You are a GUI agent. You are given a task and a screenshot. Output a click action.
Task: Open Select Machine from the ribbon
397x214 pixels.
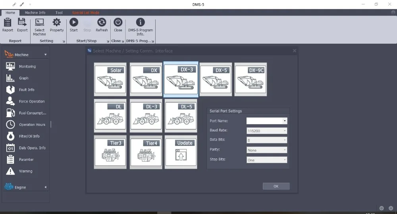tap(39, 26)
